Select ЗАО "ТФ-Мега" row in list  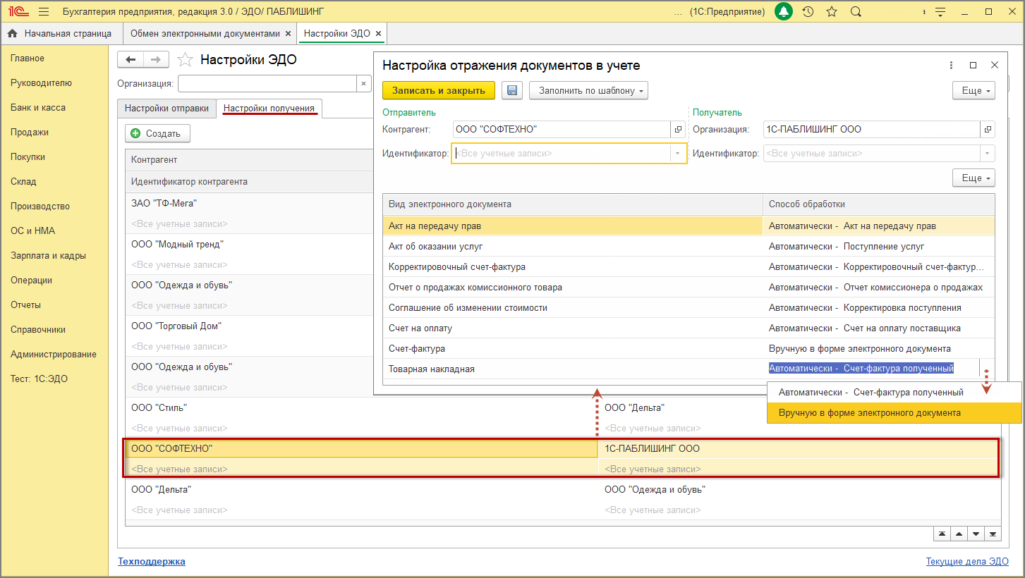[x=249, y=203]
